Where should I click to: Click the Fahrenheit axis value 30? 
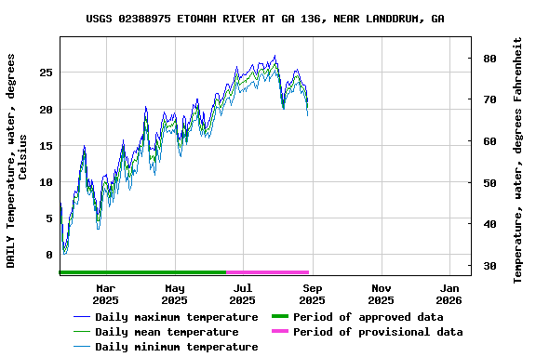pos(489,266)
